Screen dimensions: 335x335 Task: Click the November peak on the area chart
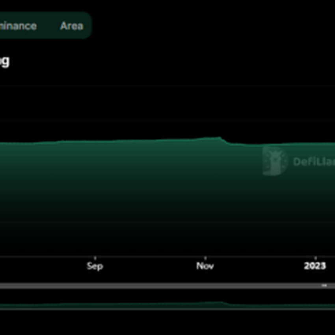point(220,138)
